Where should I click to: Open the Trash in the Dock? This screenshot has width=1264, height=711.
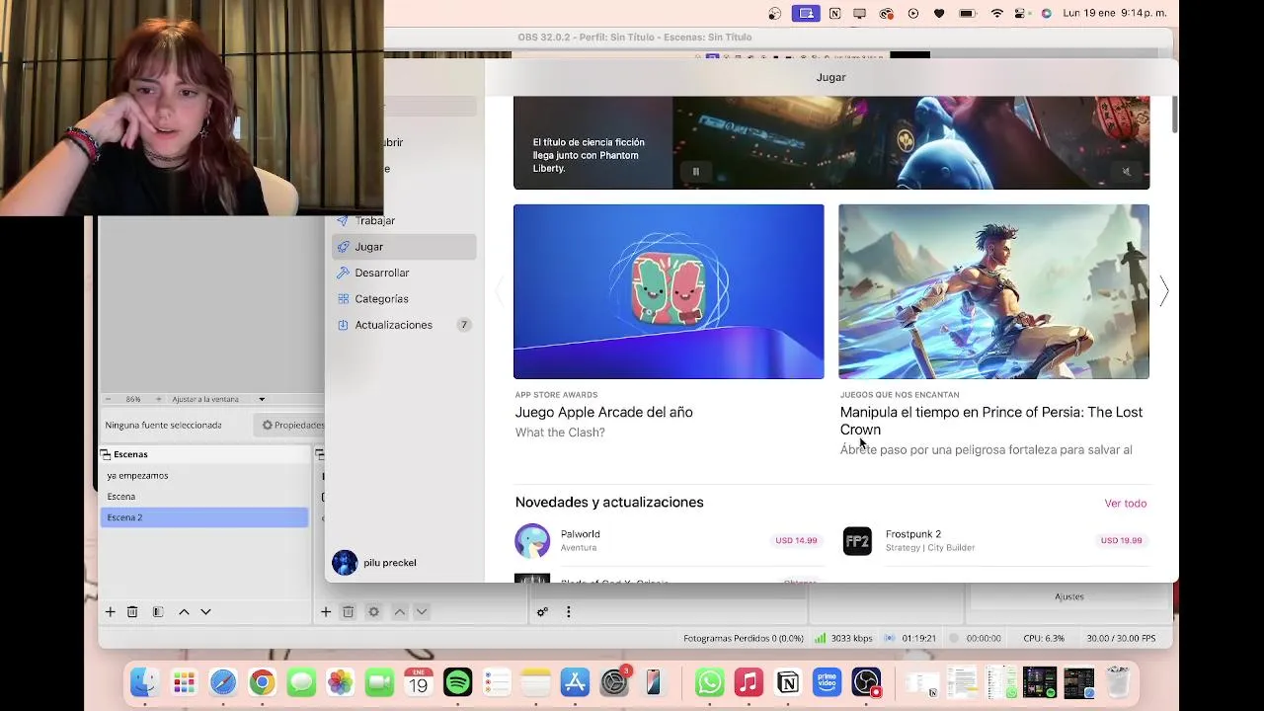point(1117,682)
